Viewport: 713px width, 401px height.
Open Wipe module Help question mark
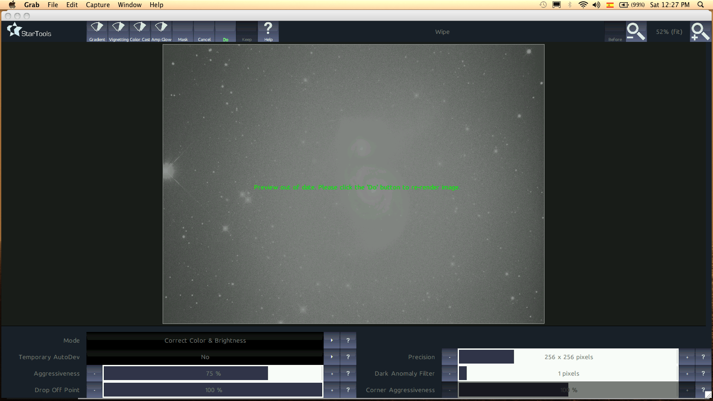click(x=268, y=31)
